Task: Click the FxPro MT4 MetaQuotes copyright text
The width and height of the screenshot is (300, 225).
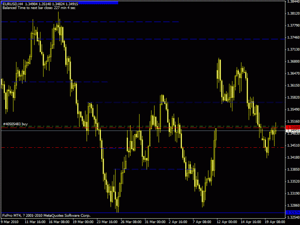Action: (x=46, y=215)
